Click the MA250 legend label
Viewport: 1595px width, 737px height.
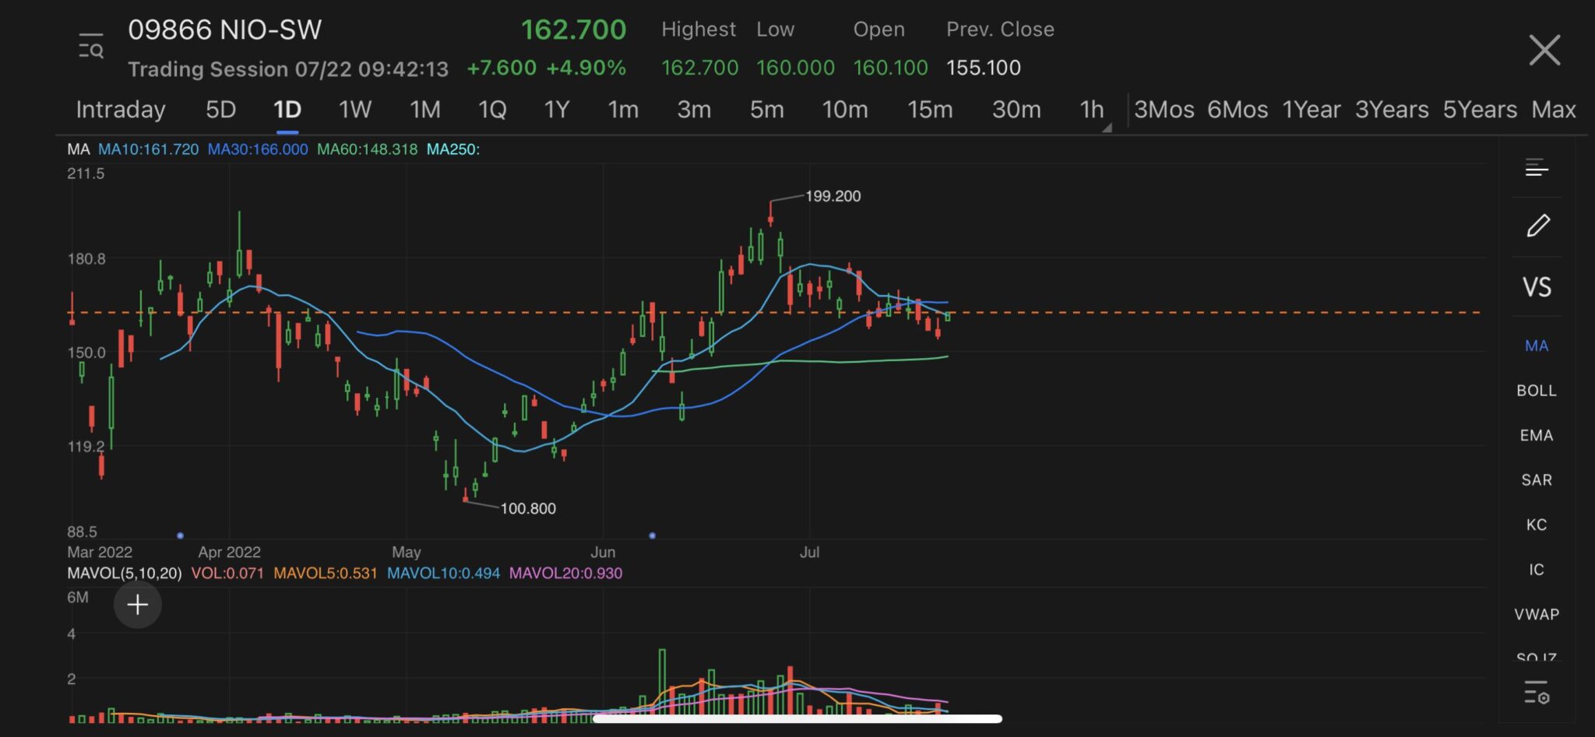pos(453,149)
